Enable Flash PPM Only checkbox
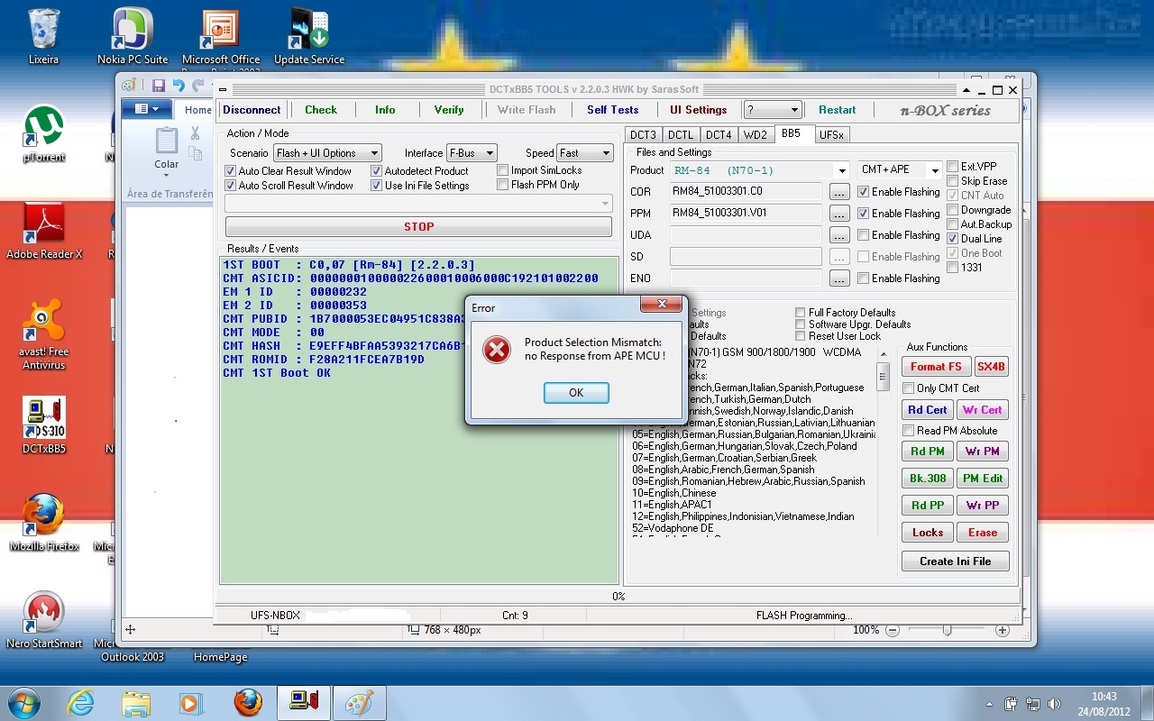The height and width of the screenshot is (721, 1154). (x=503, y=185)
